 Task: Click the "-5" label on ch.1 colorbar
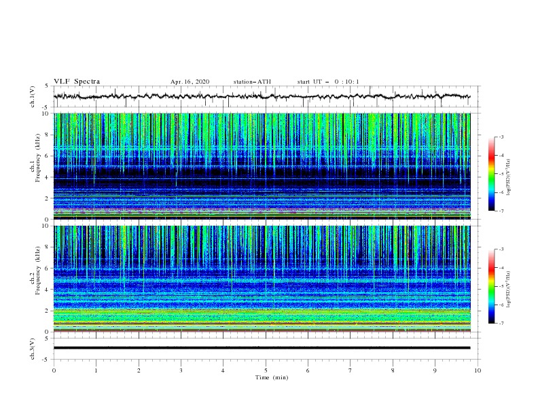click(501, 174)
